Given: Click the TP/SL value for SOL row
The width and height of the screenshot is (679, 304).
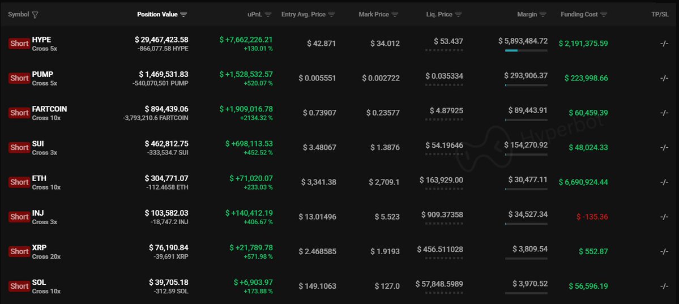Looking at the screenshot, I should pos(664,286).
